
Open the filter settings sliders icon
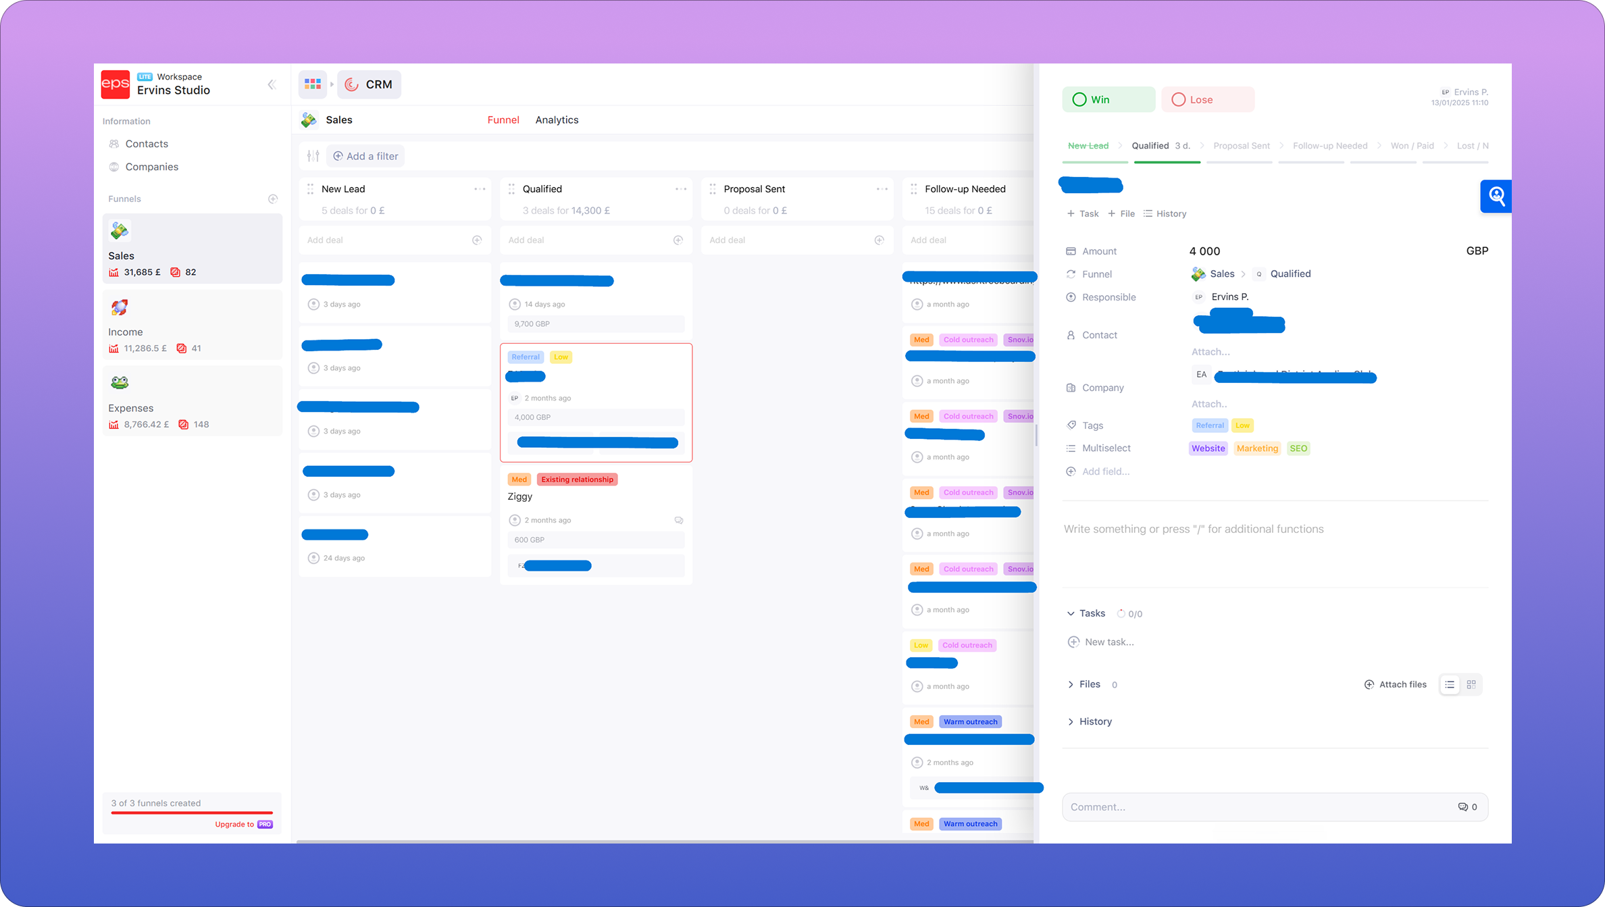[313, 156]
